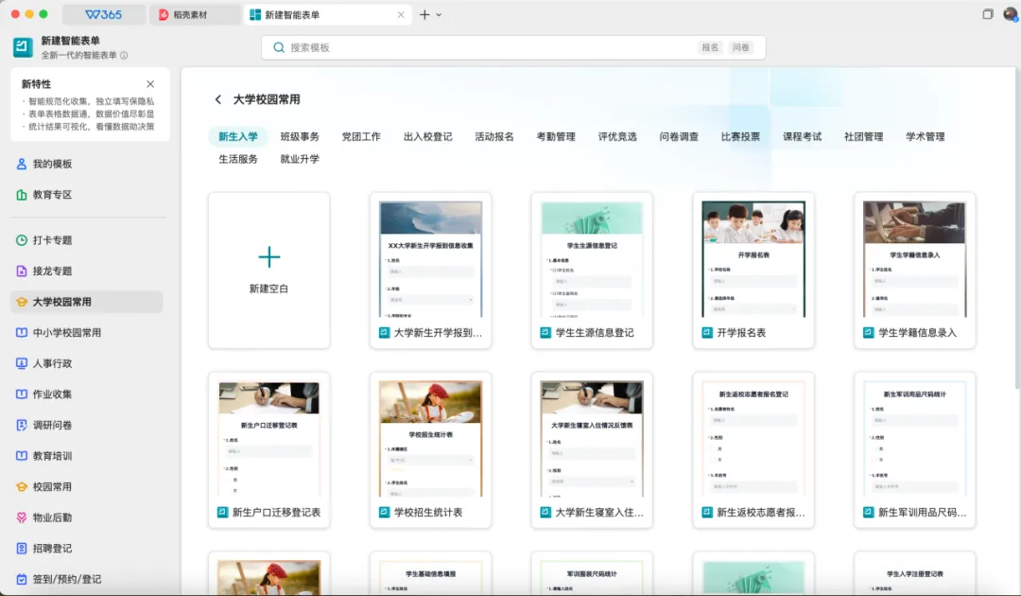Select the 出入校登记 category tab
The image size is (1021, 596).
pos(428,137)
